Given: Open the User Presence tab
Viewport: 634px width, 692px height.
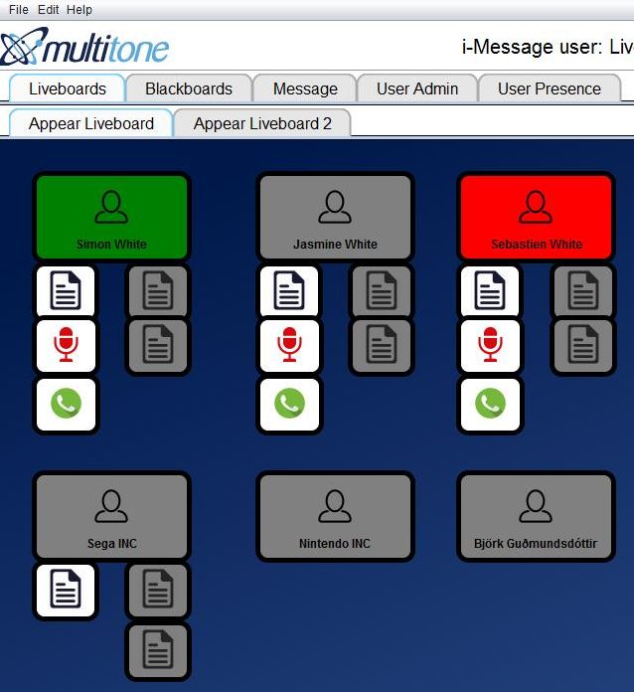Looking at the screenshot, I should click(550, 88).
